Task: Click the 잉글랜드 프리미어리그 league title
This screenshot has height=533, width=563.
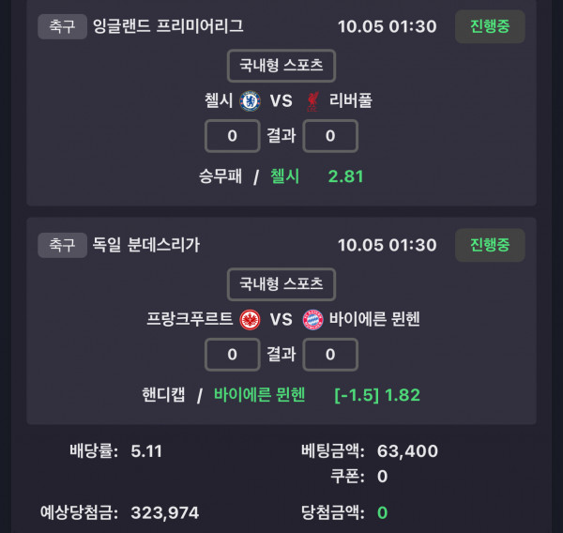Action: point(168,26)
